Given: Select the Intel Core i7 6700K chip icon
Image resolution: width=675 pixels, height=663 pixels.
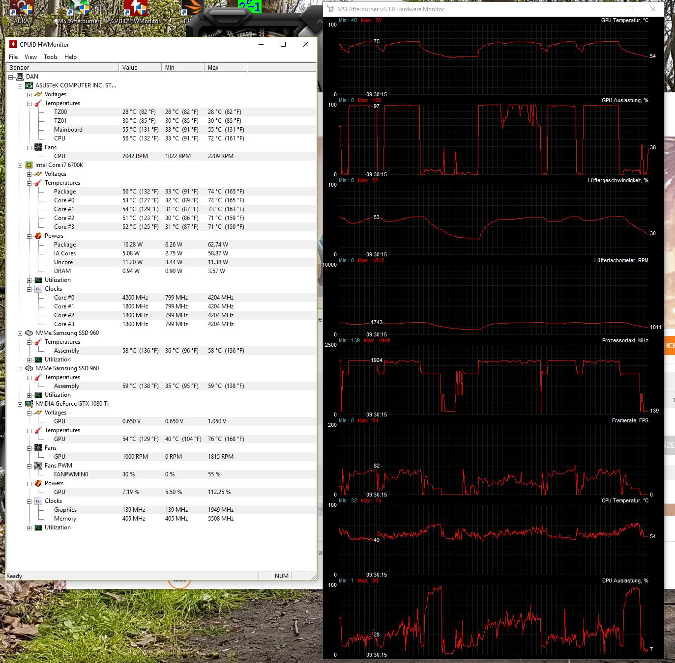Looking at the screenshot, I should tap(29, 165).
